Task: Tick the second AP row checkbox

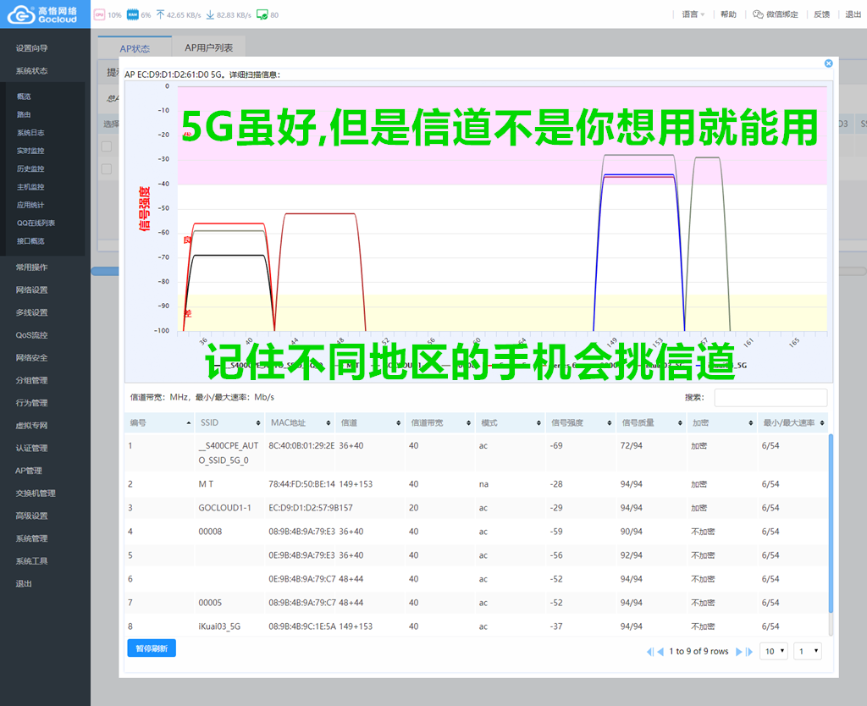Action: tap(107, 169)
